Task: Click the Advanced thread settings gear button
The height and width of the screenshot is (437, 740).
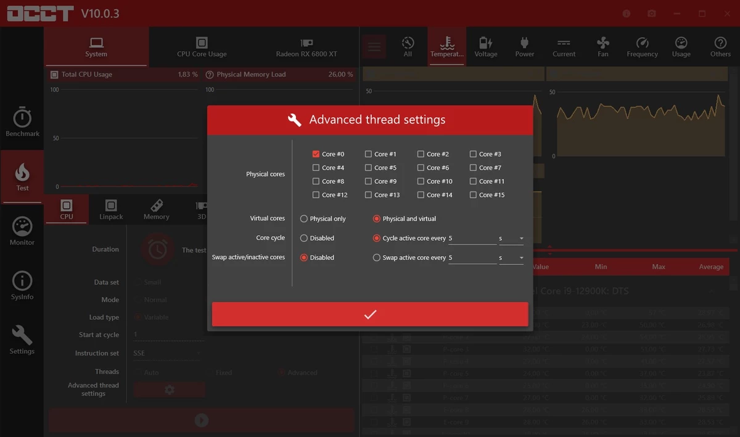Action: [x=170, y=389]
